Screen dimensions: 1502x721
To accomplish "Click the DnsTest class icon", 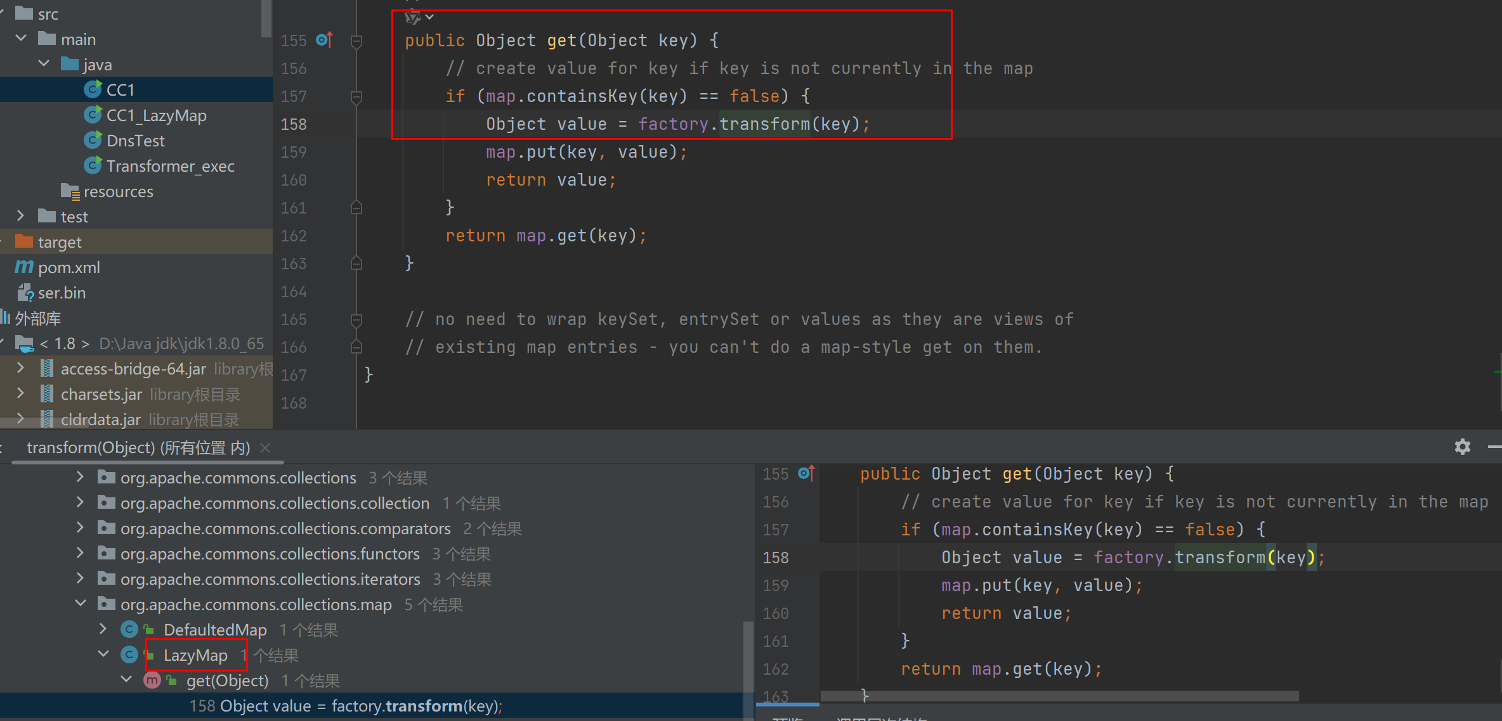I will [93, 140].
